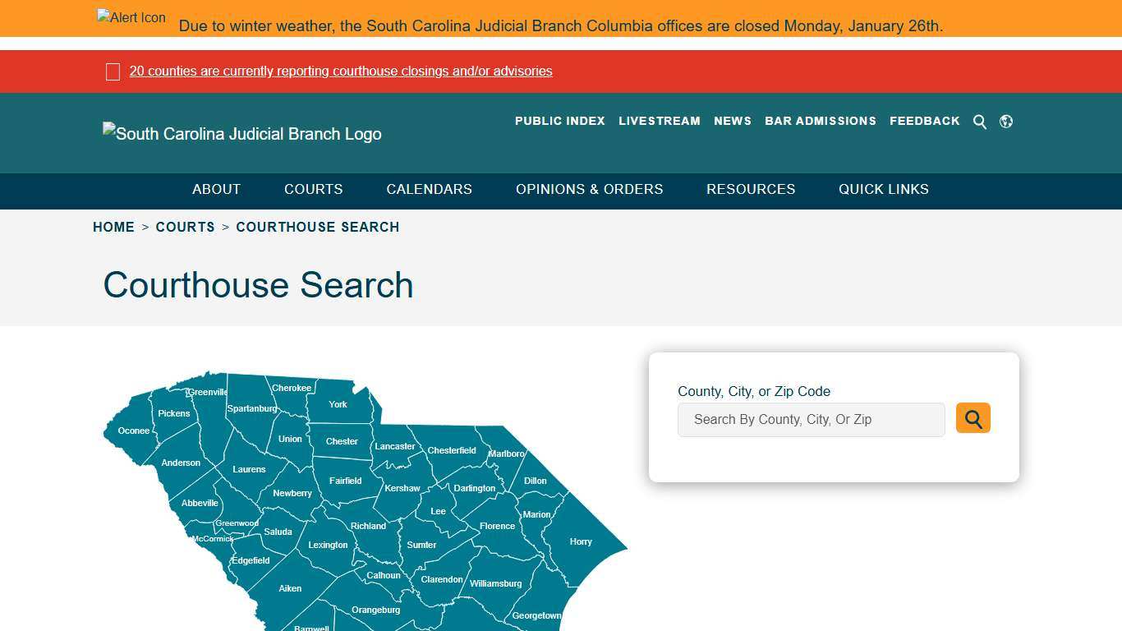Click the search magnifier icon in header
Image resolution: width=1122 pixels, height=631 pixels.
click(x=980, y=121)
